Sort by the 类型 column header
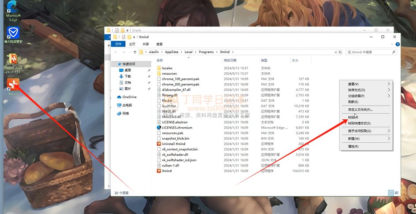This screenshot has height=214, width=416. 264,61
